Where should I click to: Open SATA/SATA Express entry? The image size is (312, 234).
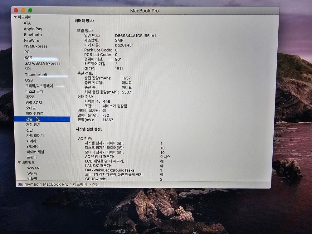pos(42,63)
